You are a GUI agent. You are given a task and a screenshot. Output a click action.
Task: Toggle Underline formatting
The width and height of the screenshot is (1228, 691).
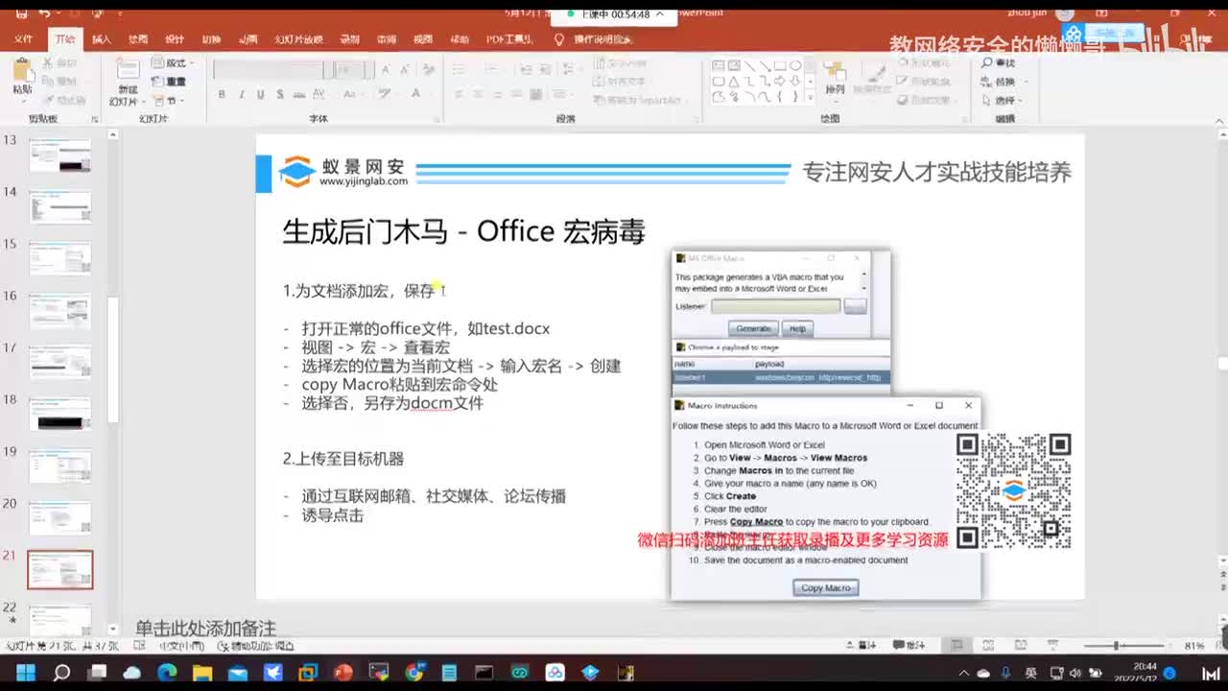point(260,94)
